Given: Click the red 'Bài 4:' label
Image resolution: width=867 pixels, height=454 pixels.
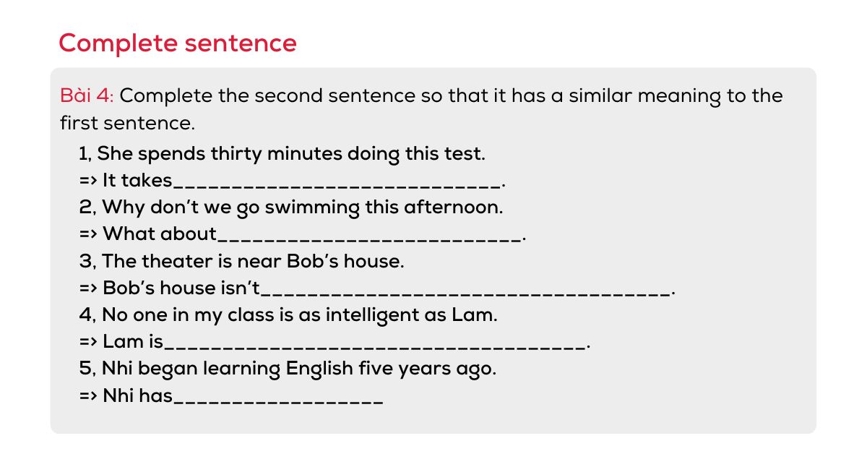Looking at the screenshot, I should click(87, 95).
